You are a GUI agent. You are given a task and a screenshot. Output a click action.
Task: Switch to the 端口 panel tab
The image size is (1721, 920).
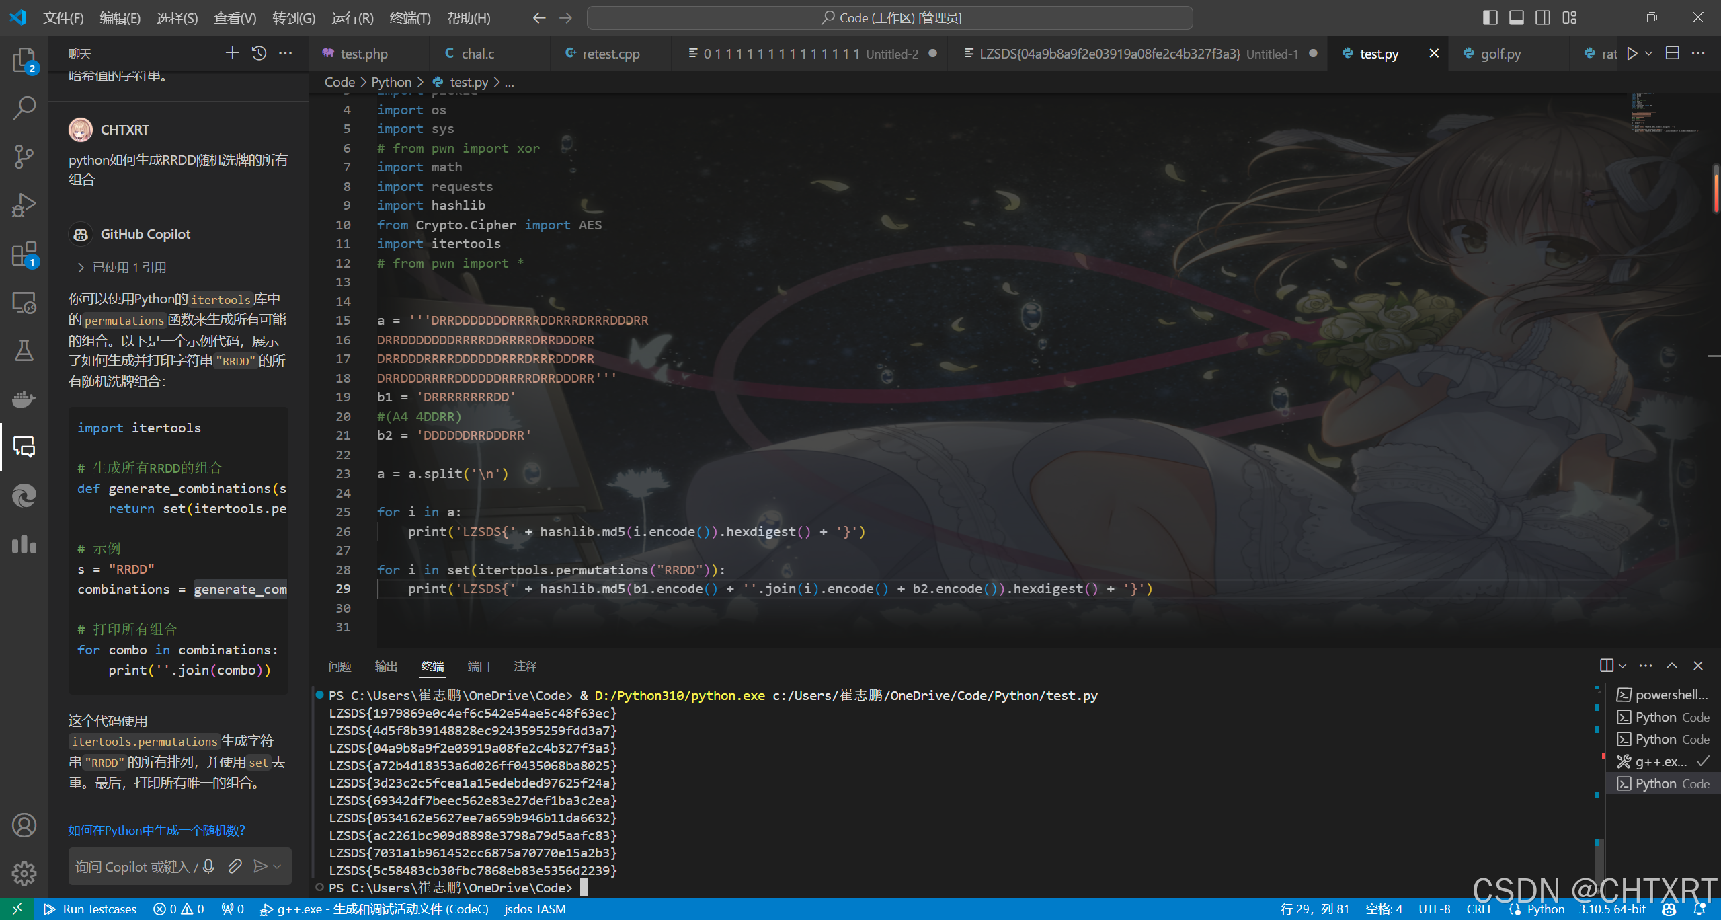[479, 666]
